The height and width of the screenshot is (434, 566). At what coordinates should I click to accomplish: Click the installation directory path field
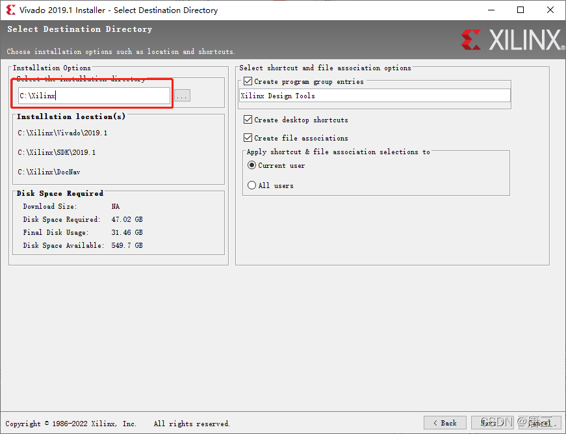94,96
